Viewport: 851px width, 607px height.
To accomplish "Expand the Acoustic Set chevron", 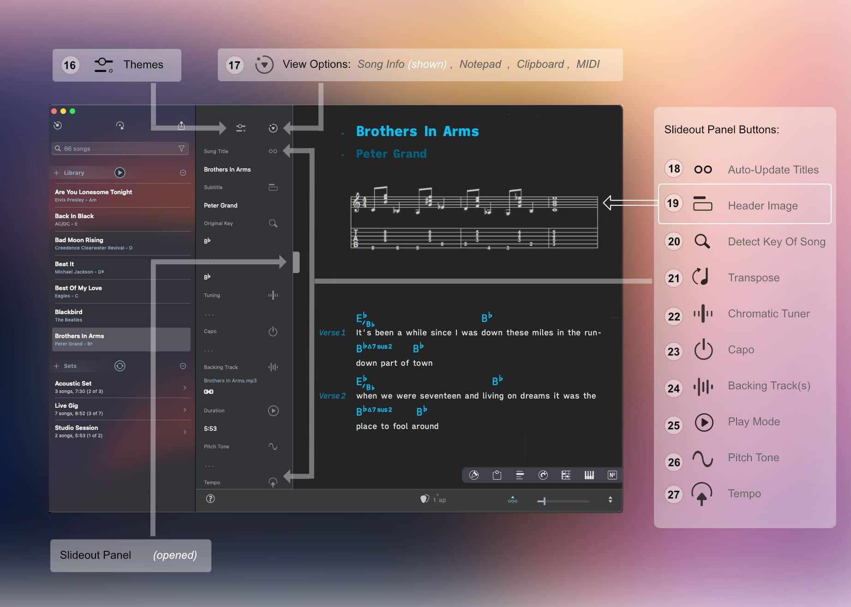I will [185, 387].
